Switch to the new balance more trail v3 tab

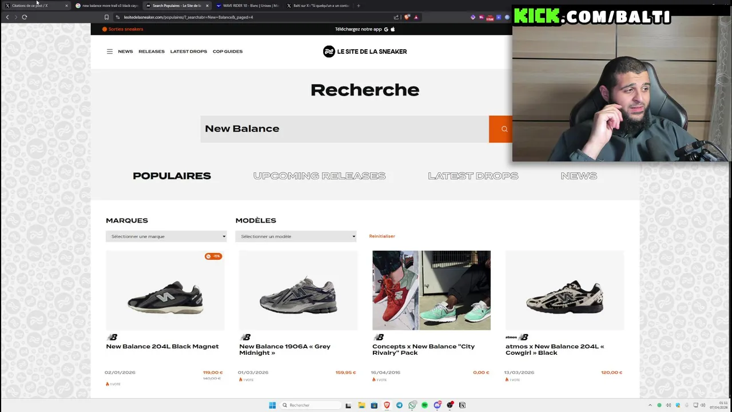106,6
